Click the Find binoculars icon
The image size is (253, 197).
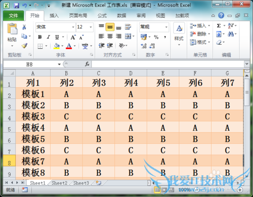pos(231,34)
